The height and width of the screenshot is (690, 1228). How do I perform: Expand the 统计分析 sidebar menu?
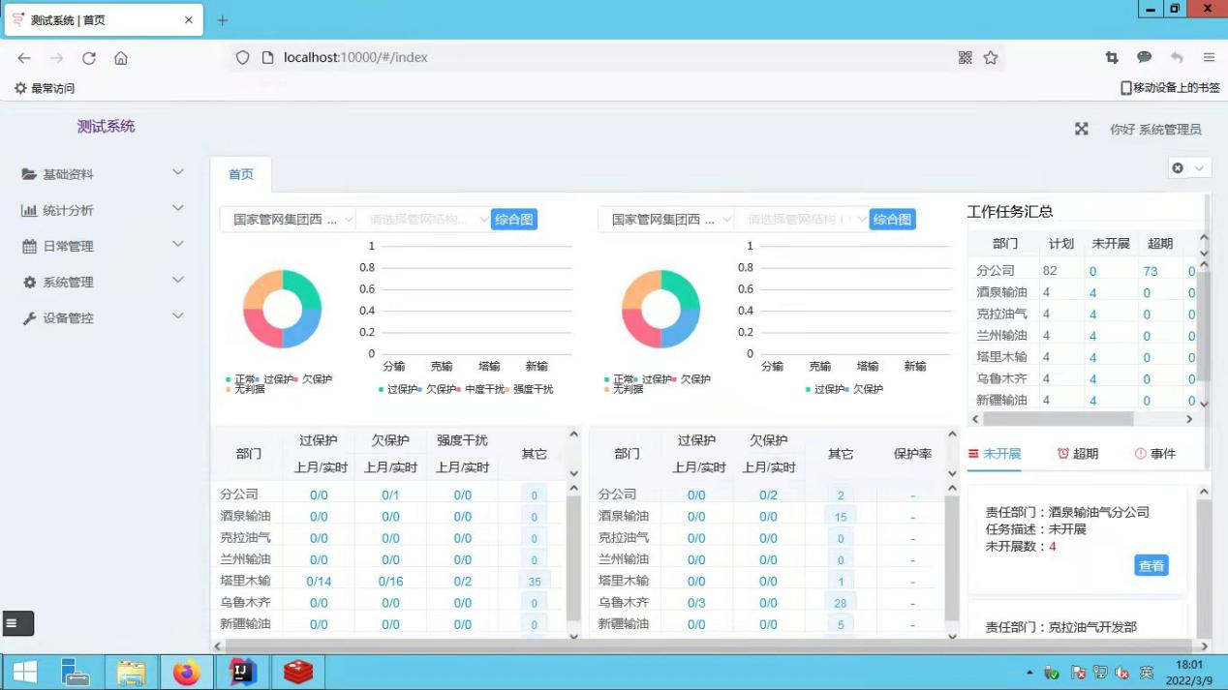coord(102,210)
